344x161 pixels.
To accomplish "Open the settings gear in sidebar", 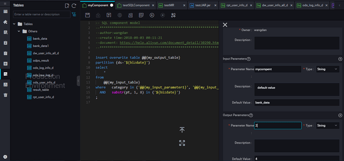I will [5, 157].
